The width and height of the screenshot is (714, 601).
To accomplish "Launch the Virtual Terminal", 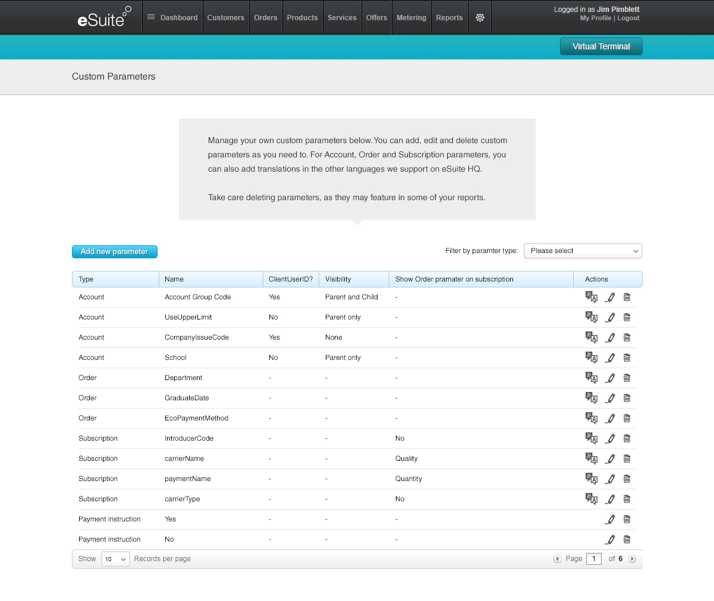I will [601, 46].
